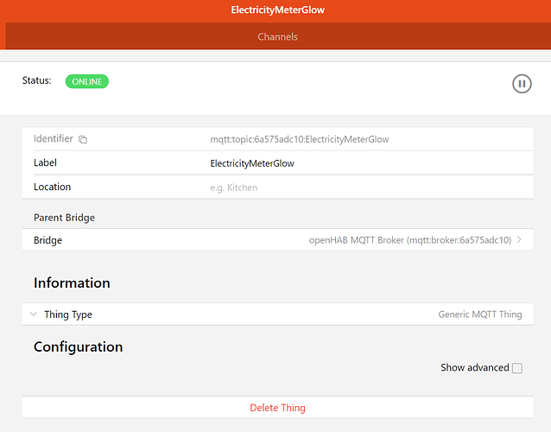This screenshot has width=551, height=432.
Task: Click the Information section heading
Action: 72,283
